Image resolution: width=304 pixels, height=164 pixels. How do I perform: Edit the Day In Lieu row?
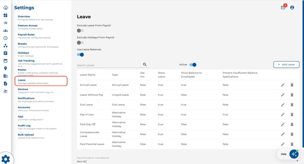[x=283, y=115]
